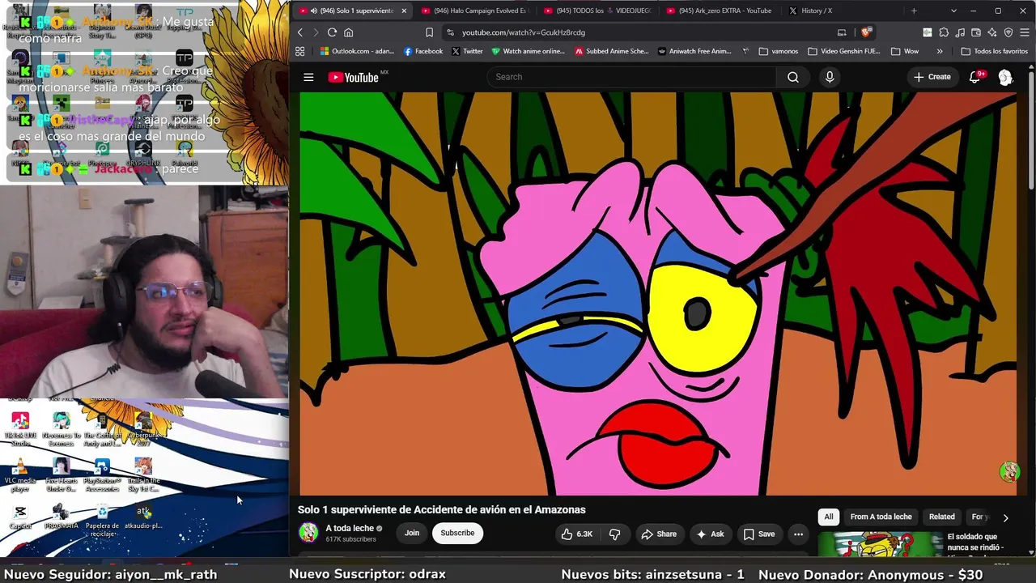Close the Solo 1 superviviente tab

[x=404, y=11]
